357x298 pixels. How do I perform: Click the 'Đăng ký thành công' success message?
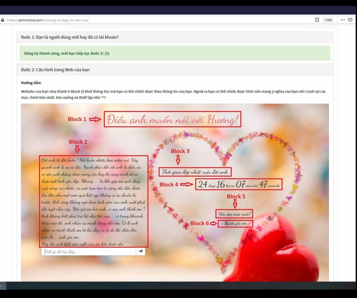tap(175, 53)
